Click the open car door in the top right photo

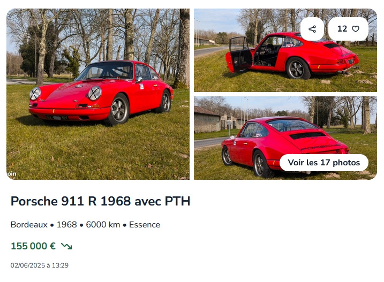click(239, 55)
